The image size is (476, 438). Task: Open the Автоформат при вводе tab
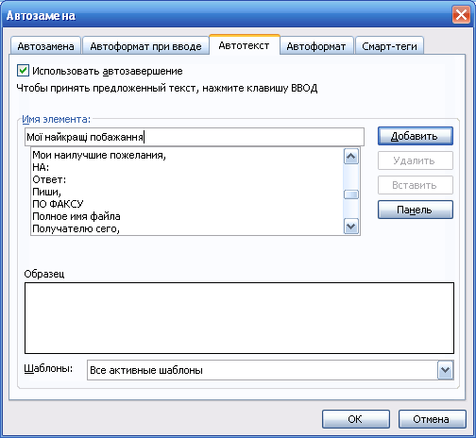(x=145, y=46)
